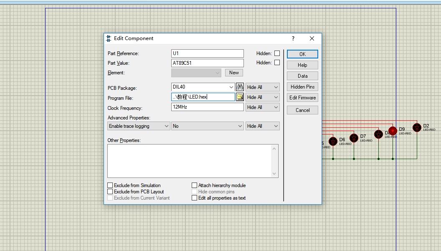Open Enable trace logging property dropdown
The width and height of the screenshot is (441, 251).
pos(139,126)
